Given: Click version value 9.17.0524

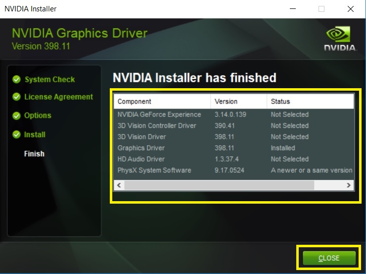Looking at the screenshot, I should coord(229,170).
